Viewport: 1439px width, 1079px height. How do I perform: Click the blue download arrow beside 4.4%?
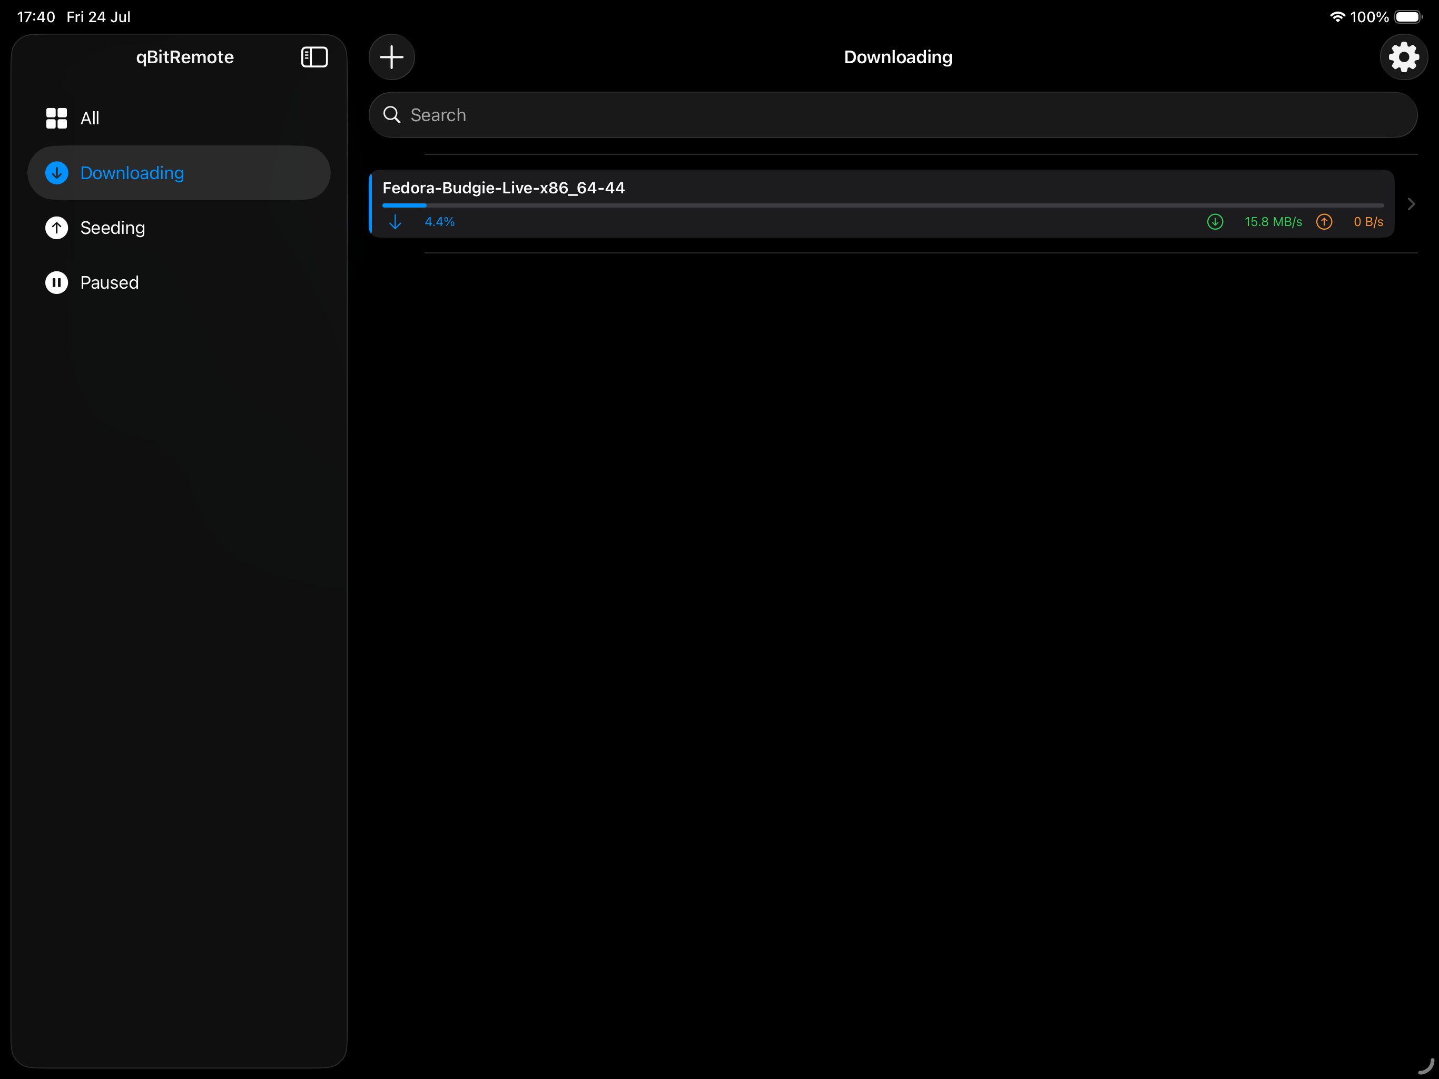click(x=395, y=222)
